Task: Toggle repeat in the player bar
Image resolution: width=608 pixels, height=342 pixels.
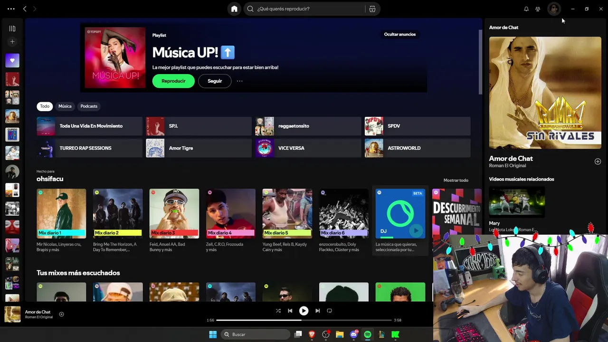Action: (329, 311)
